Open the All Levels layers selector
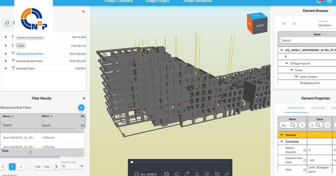Image resolution: width=336 pixels, height=176 pixels. [145, 174]
